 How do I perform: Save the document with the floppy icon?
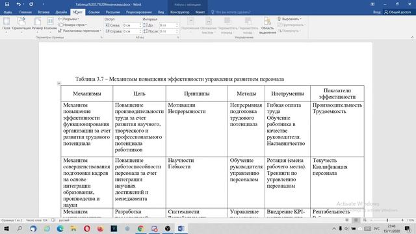[7, 5]
